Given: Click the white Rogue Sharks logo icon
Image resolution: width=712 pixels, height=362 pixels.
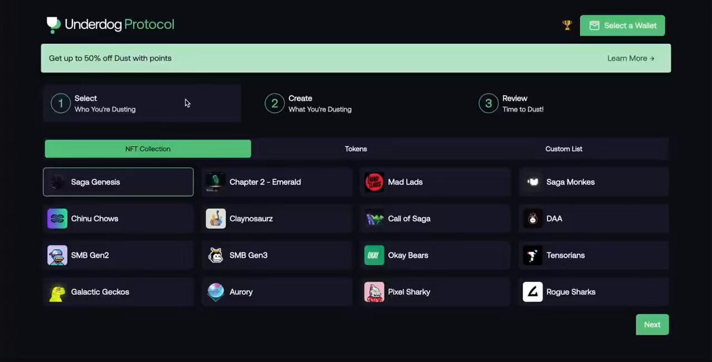Looking at the screenshot, I should pos(533,292).
